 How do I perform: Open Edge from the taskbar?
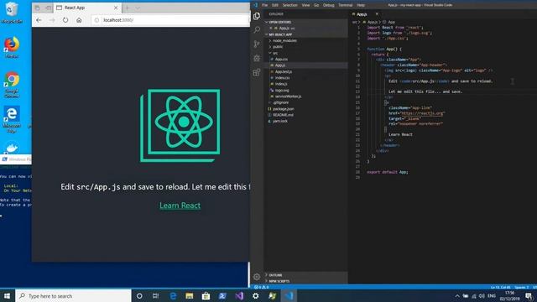click(x=173, y=296)
